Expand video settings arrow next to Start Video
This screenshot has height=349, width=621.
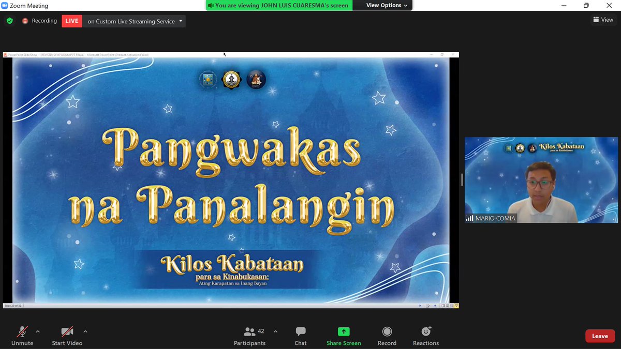[85, 331]
